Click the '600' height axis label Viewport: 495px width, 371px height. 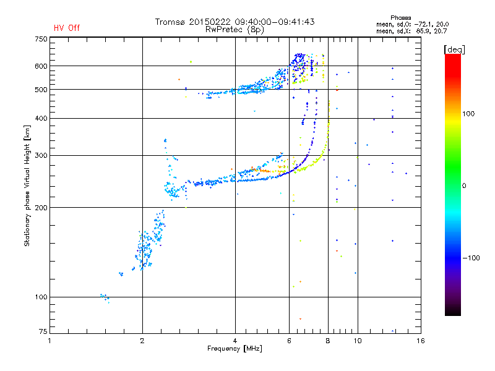(x=41, y=66)
